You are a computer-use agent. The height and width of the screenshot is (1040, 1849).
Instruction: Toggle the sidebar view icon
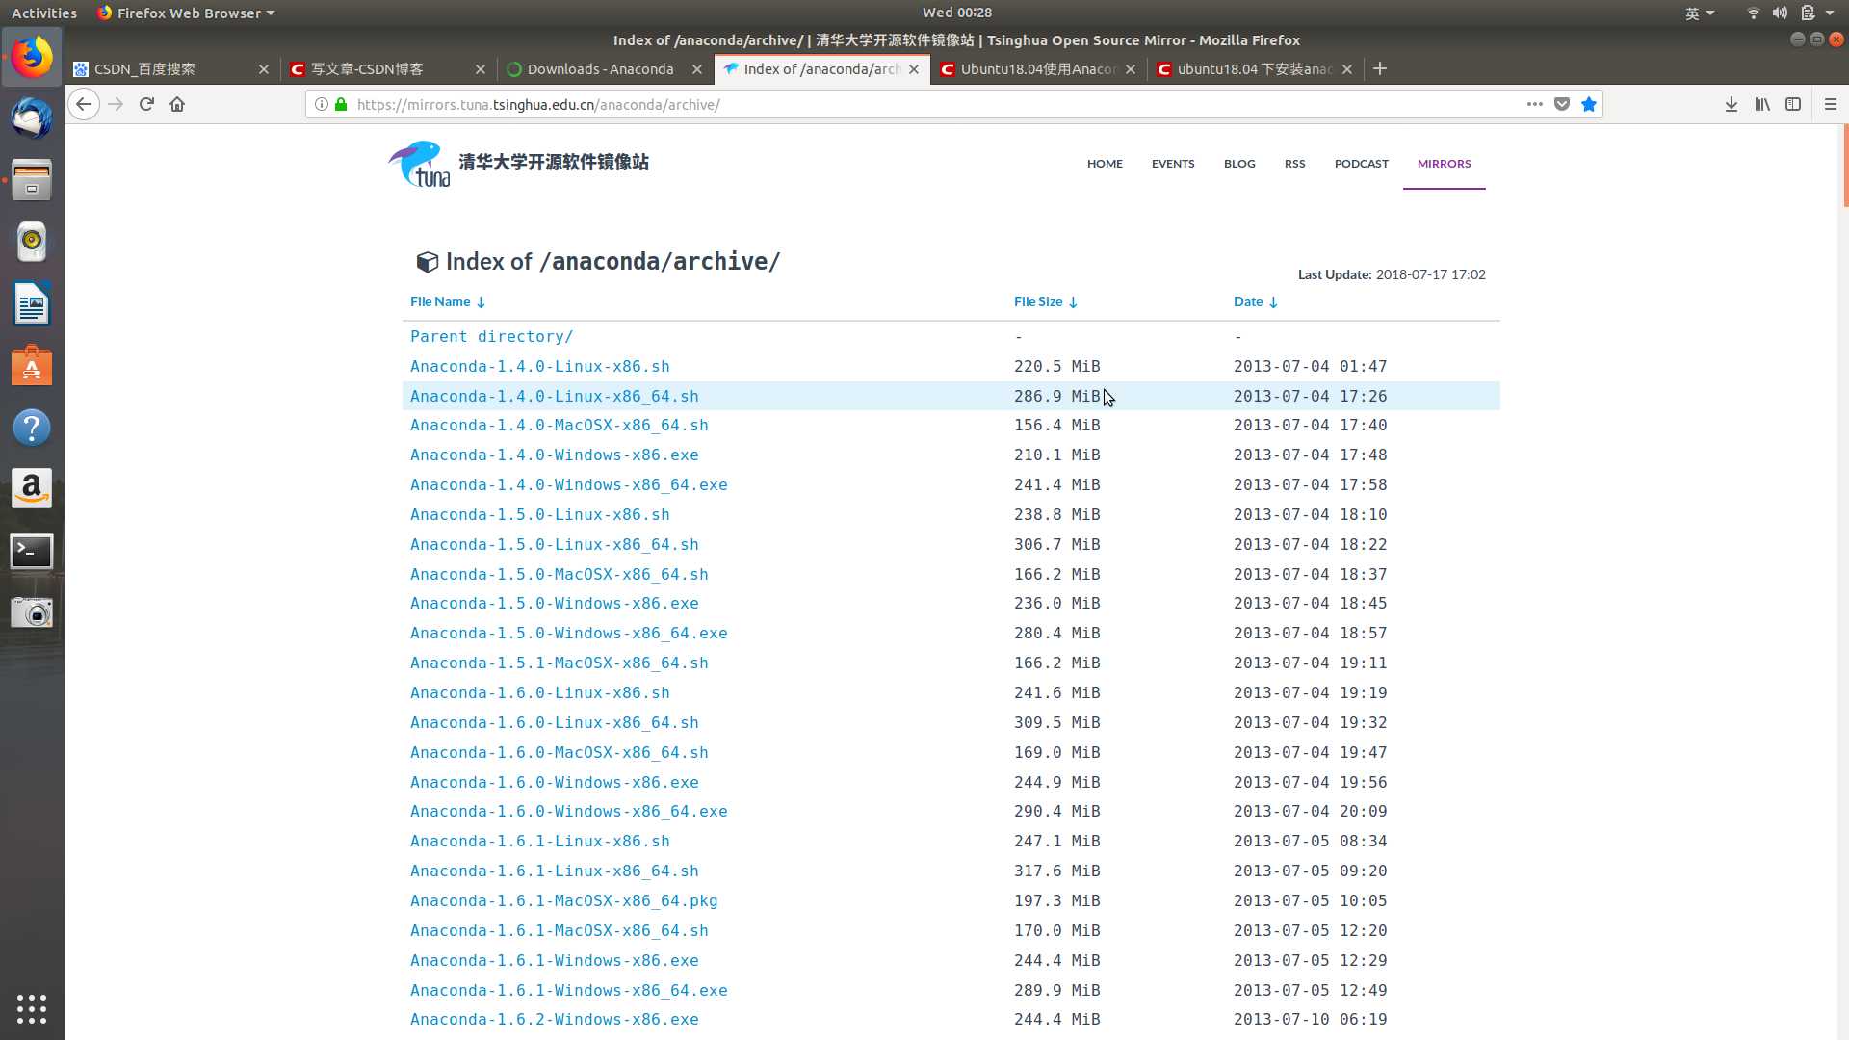[x=1793, y=104]
